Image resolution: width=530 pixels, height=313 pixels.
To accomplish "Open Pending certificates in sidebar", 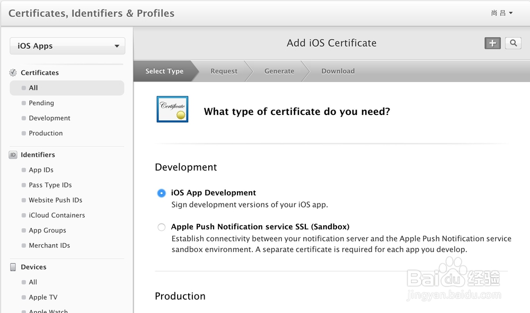I will point(41,103).
